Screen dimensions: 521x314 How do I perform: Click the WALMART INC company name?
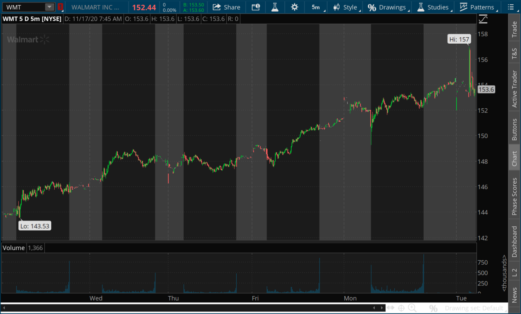pyautogui.click(x=95, y=7)
